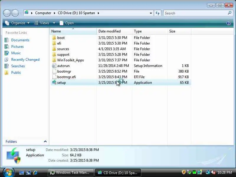
Task: Click inside the Search input field
Action: [196, 13]
